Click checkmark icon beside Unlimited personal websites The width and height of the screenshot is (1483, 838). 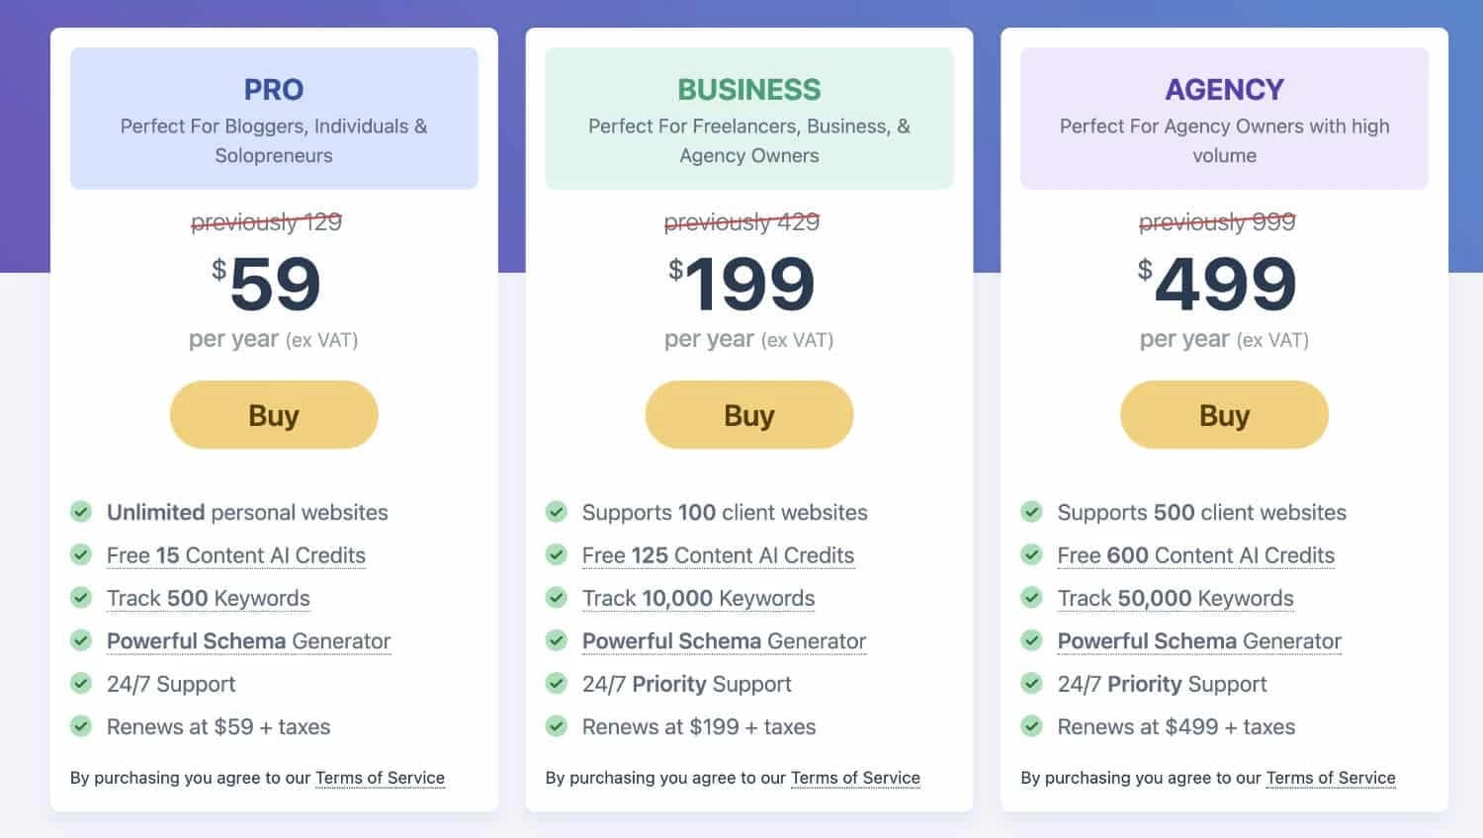81,512
